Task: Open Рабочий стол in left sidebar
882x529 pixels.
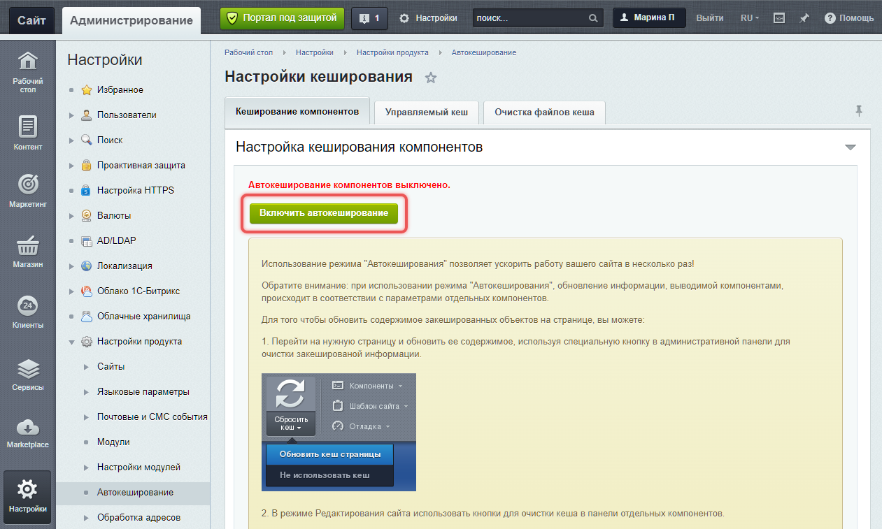Action: click(x=27, y=72)
